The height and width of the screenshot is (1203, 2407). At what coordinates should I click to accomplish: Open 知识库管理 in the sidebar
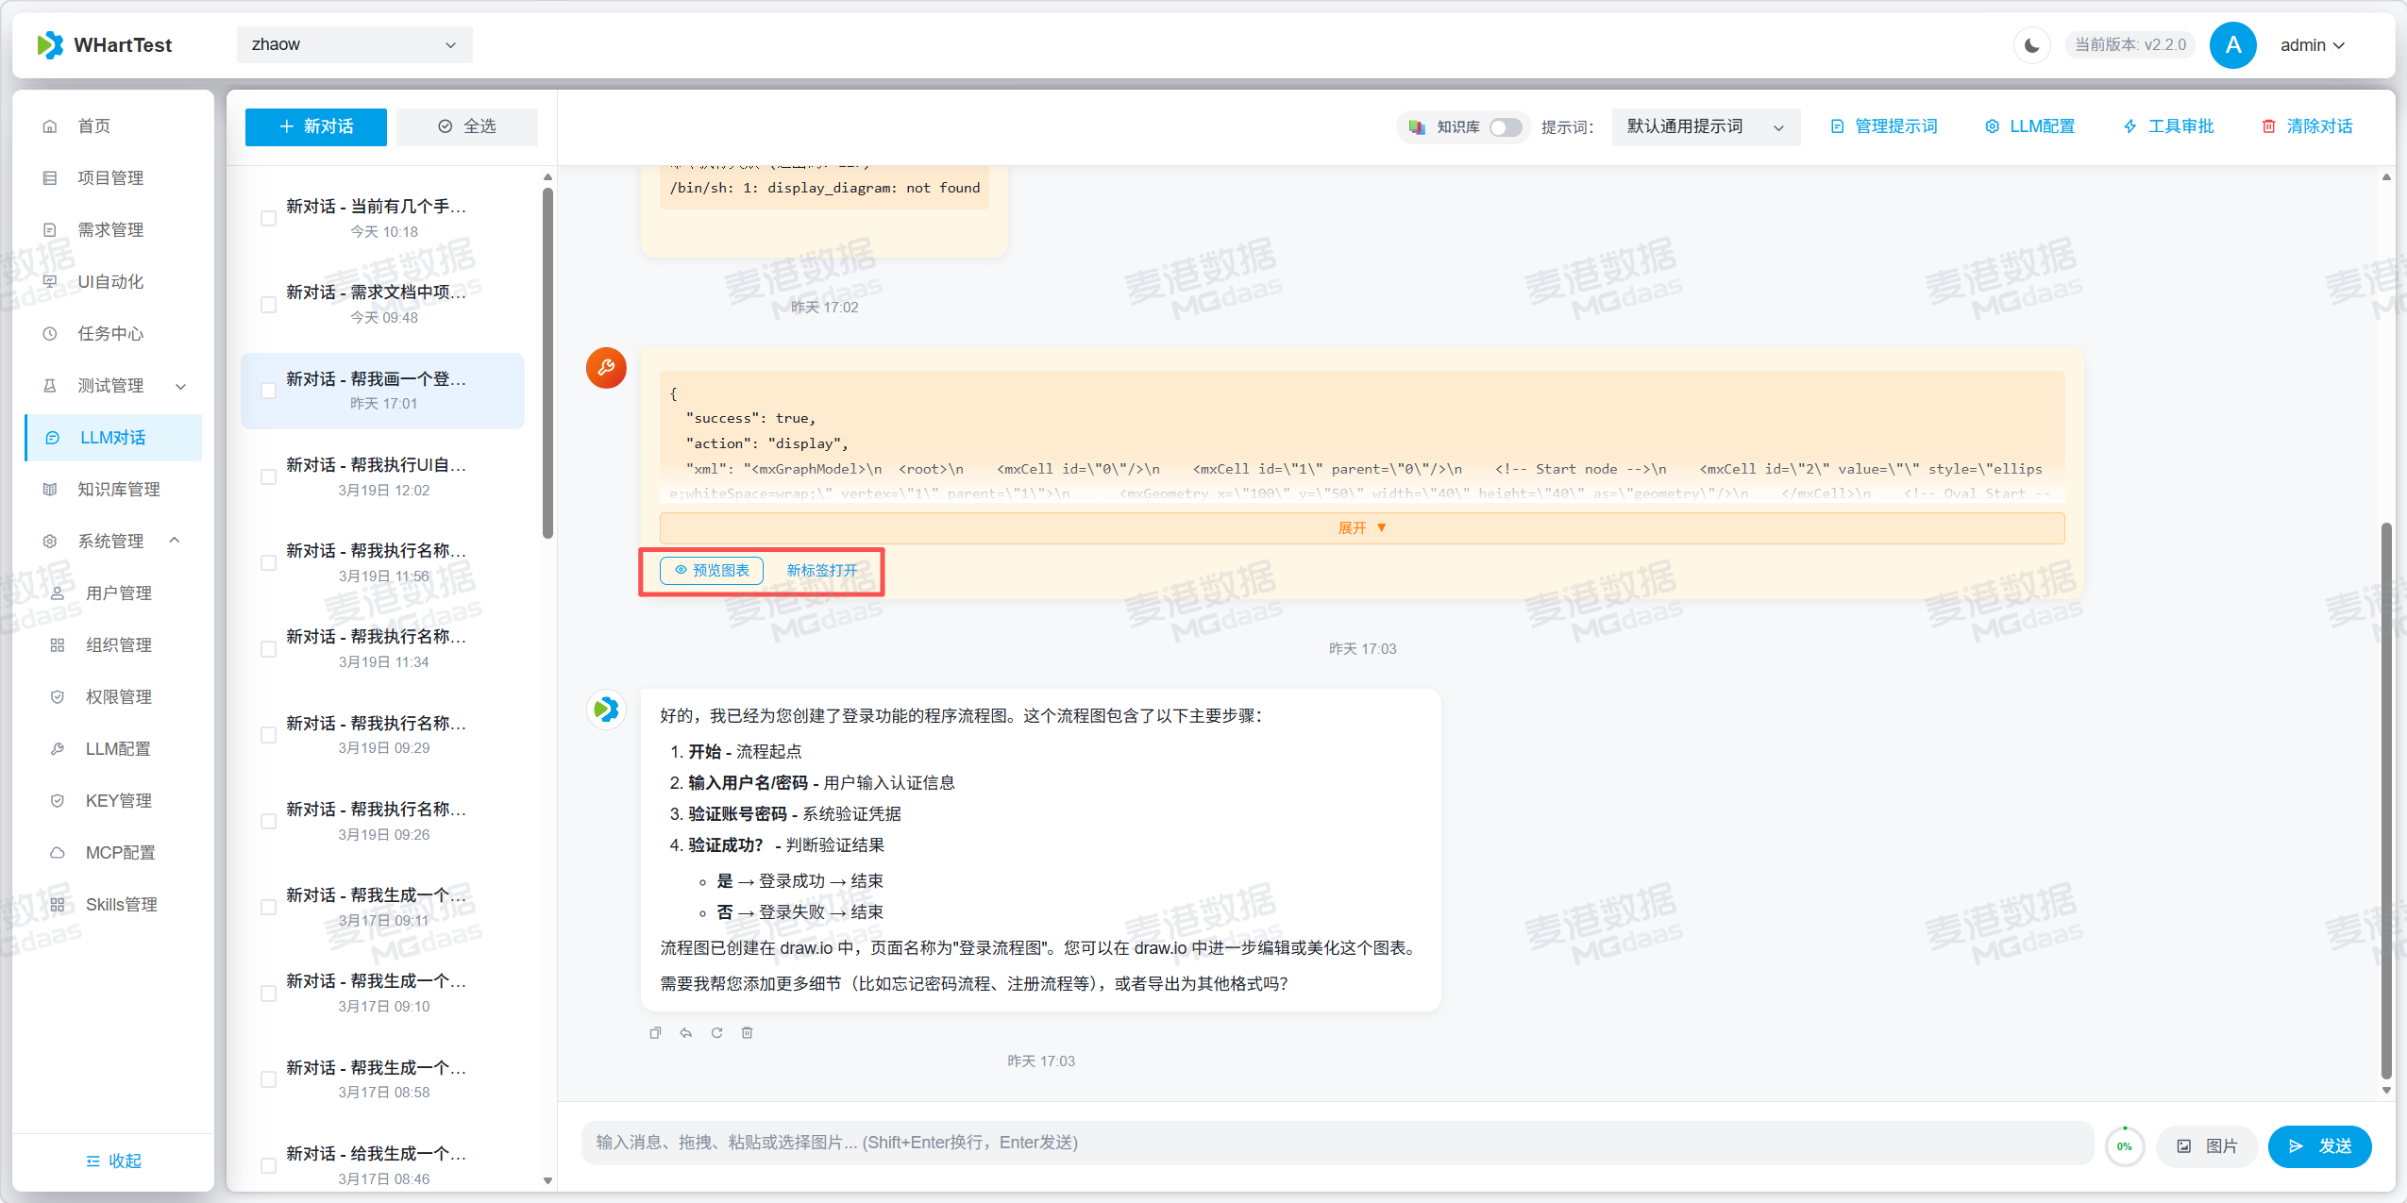point(119,489)
